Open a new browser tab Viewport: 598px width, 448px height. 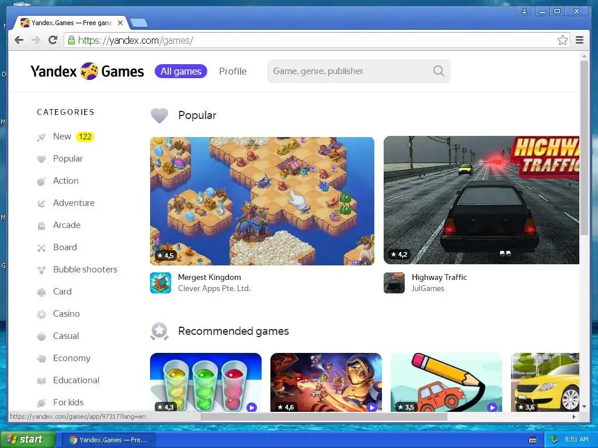coord(139,23)
